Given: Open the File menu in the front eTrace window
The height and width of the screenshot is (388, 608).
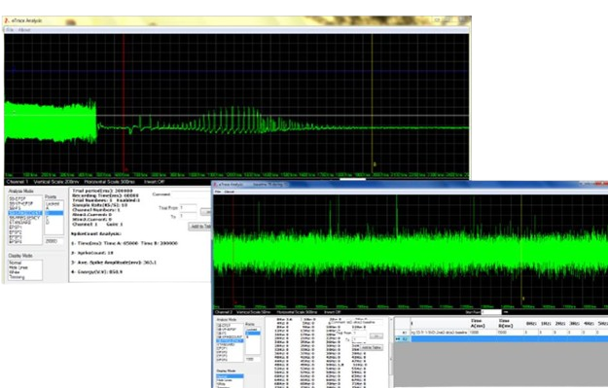Looking at the screenshot, I should (x=218, y=192).
